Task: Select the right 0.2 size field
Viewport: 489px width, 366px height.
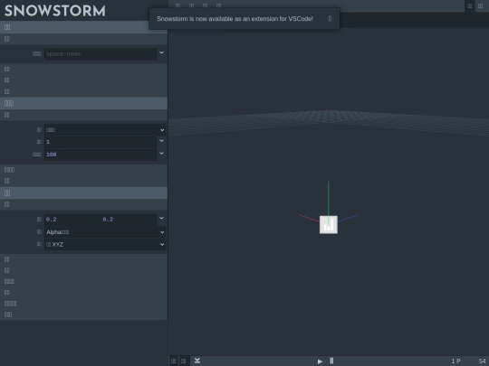Action: pyautogui.click(x=129, y=220)
